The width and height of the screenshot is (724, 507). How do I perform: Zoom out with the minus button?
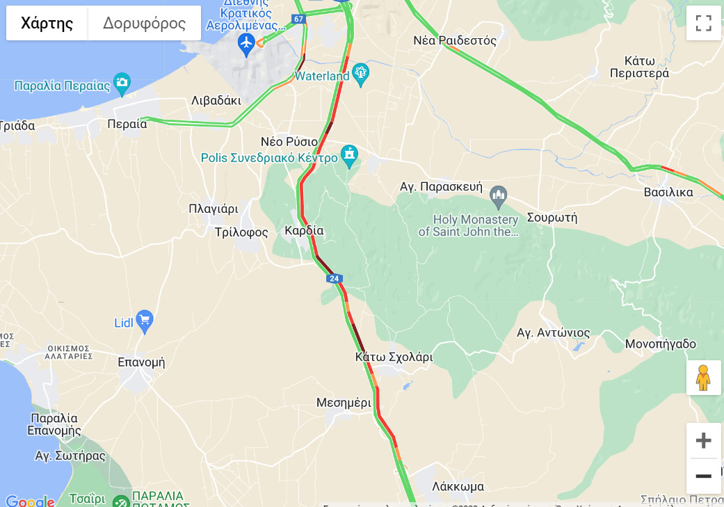click(703, 476)
